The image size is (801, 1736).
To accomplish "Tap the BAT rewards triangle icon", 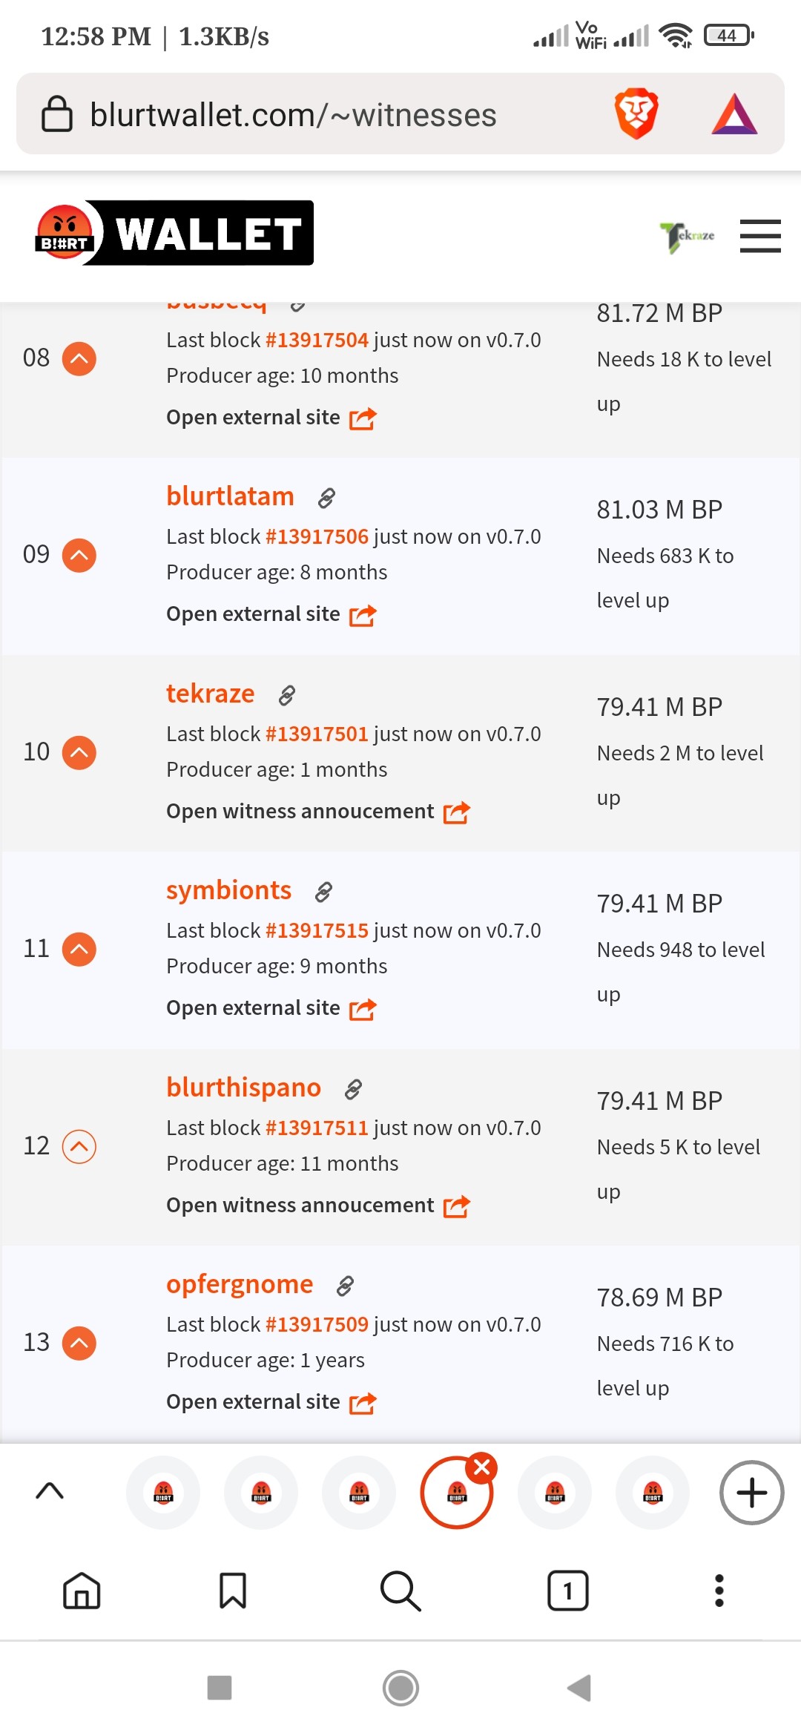I will tap(734, 114).
